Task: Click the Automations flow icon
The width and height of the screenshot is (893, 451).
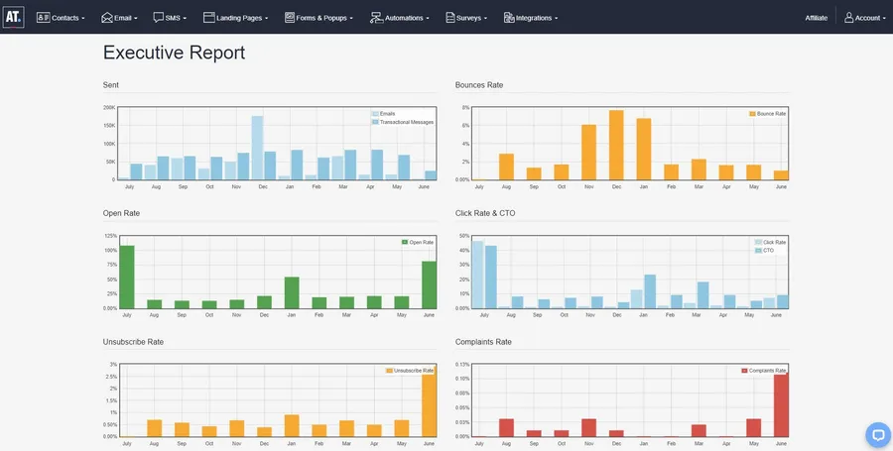Action: 376,18
